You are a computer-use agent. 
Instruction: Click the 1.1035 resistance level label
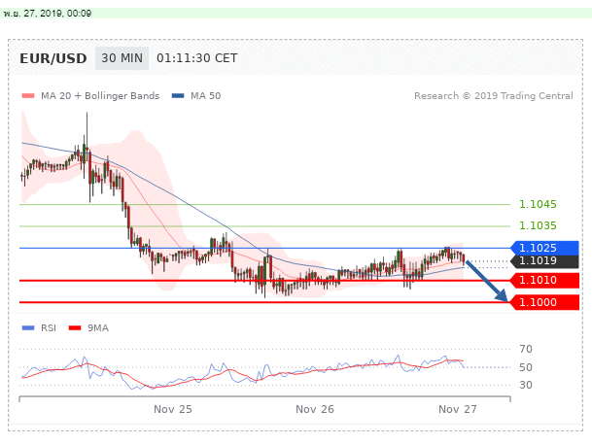[x=538, y=225]
